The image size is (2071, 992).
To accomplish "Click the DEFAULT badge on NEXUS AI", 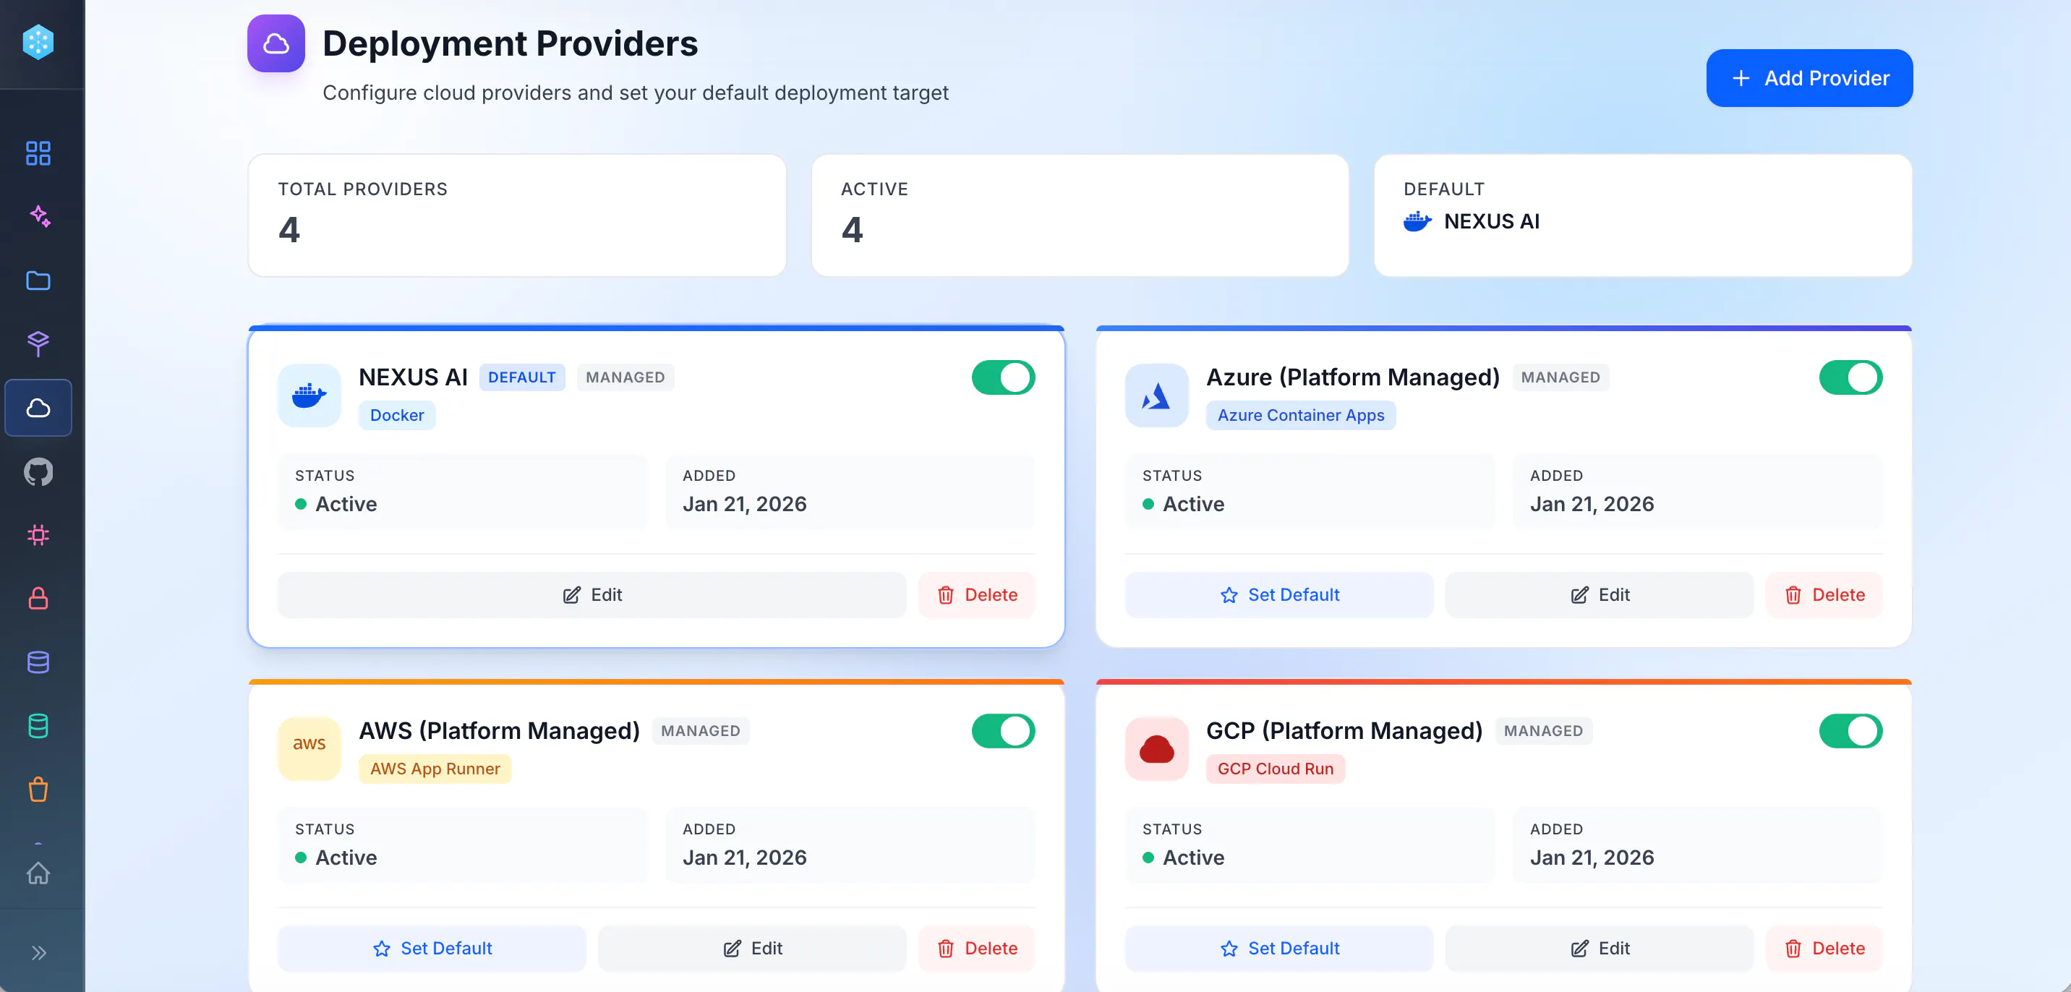I will (522, 378).
